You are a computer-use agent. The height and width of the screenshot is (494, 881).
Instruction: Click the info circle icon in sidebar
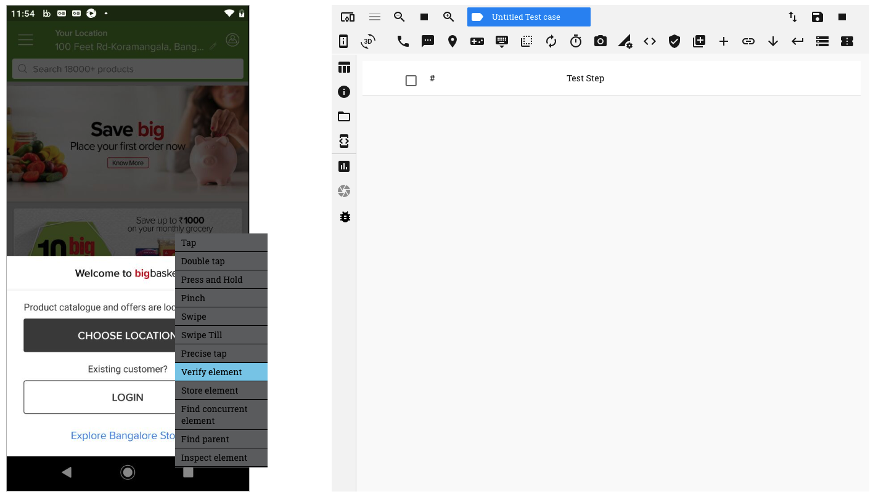click(344, 92)
